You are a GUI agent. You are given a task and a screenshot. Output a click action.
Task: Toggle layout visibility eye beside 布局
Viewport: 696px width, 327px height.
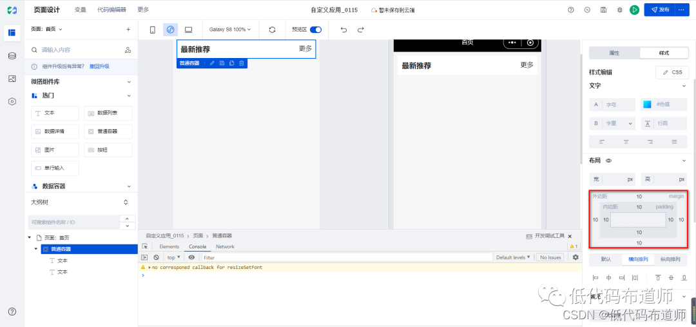click(x=609, y=161)
